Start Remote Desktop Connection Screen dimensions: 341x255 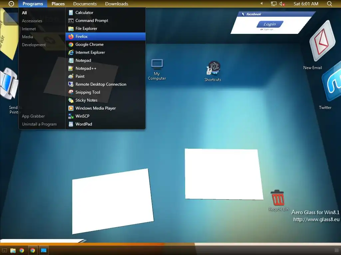[x=106, y=84]
